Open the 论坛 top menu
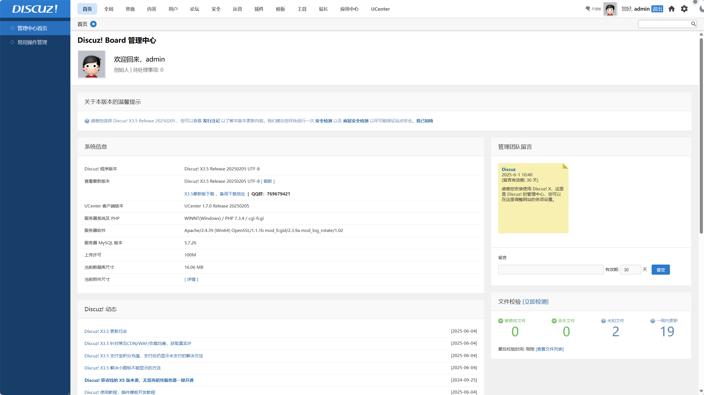 [195, 9]
